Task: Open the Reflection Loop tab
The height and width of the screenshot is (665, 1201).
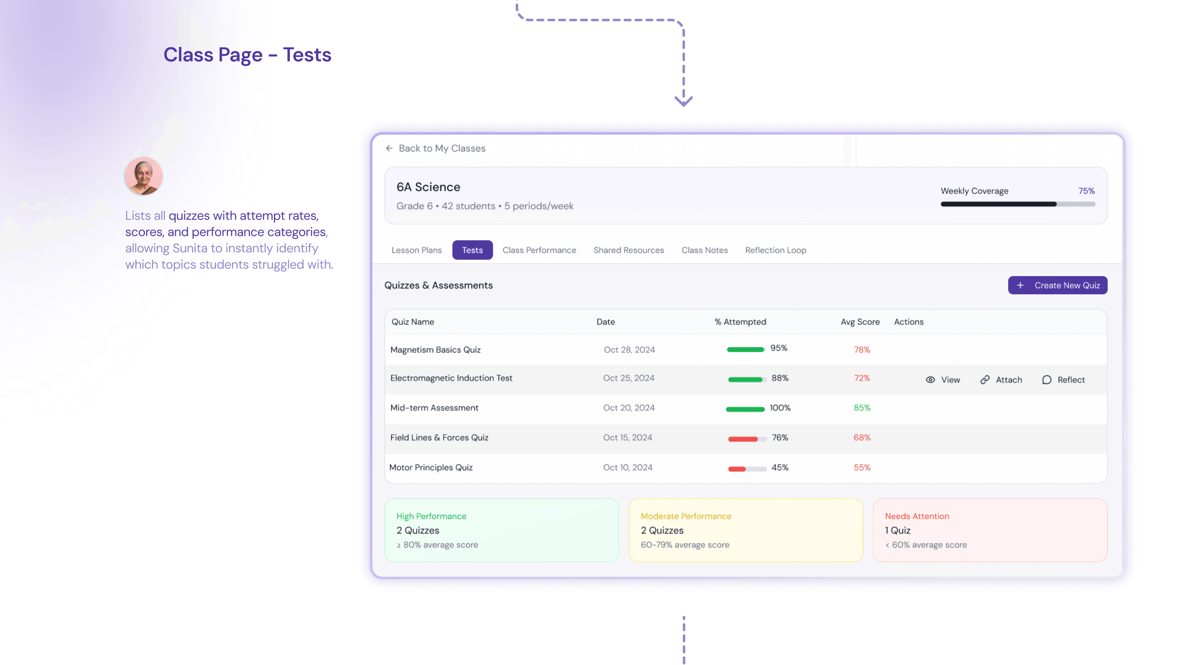Action: click(x=775, y=250)
